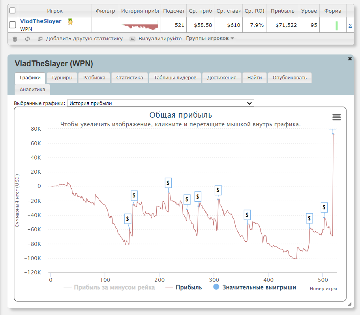The width and height of the screenshot is (360, 315).
Task: Click the star badge next to VladTheSlayer
Action: click(70, 22)
